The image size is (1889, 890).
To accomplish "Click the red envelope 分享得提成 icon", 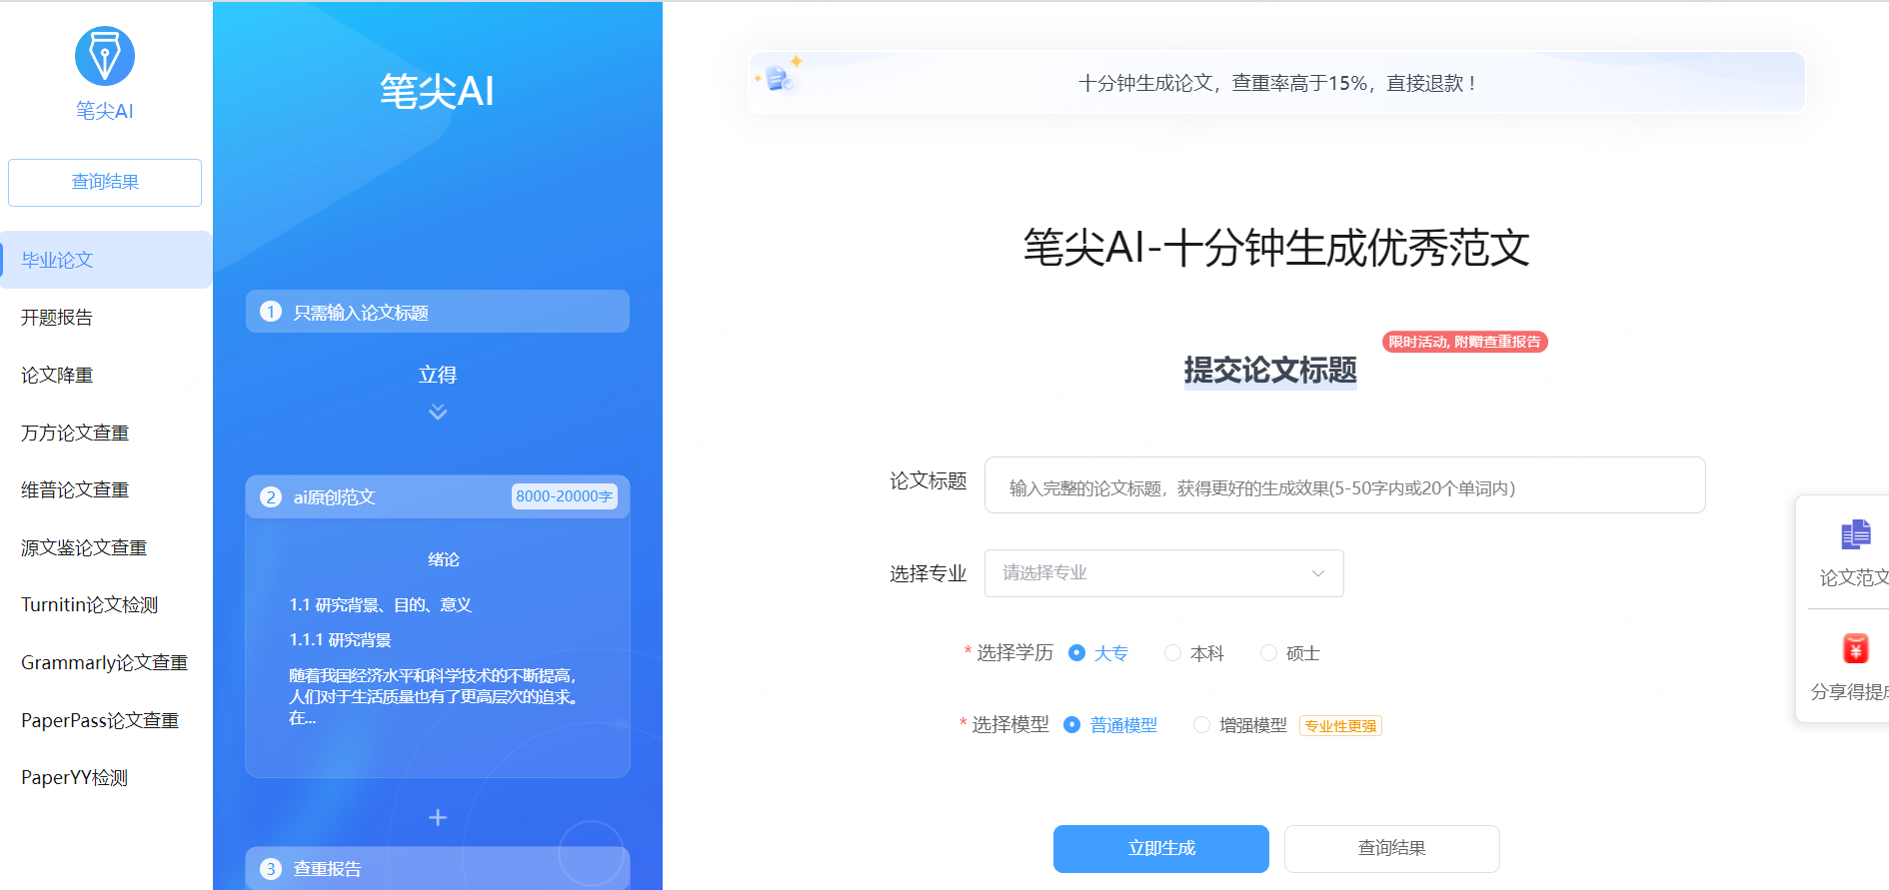I will click(1856, 649).
